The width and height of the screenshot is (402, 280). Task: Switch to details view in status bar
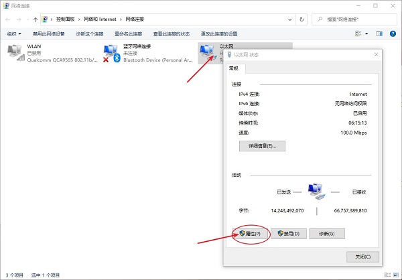[387, 275]
